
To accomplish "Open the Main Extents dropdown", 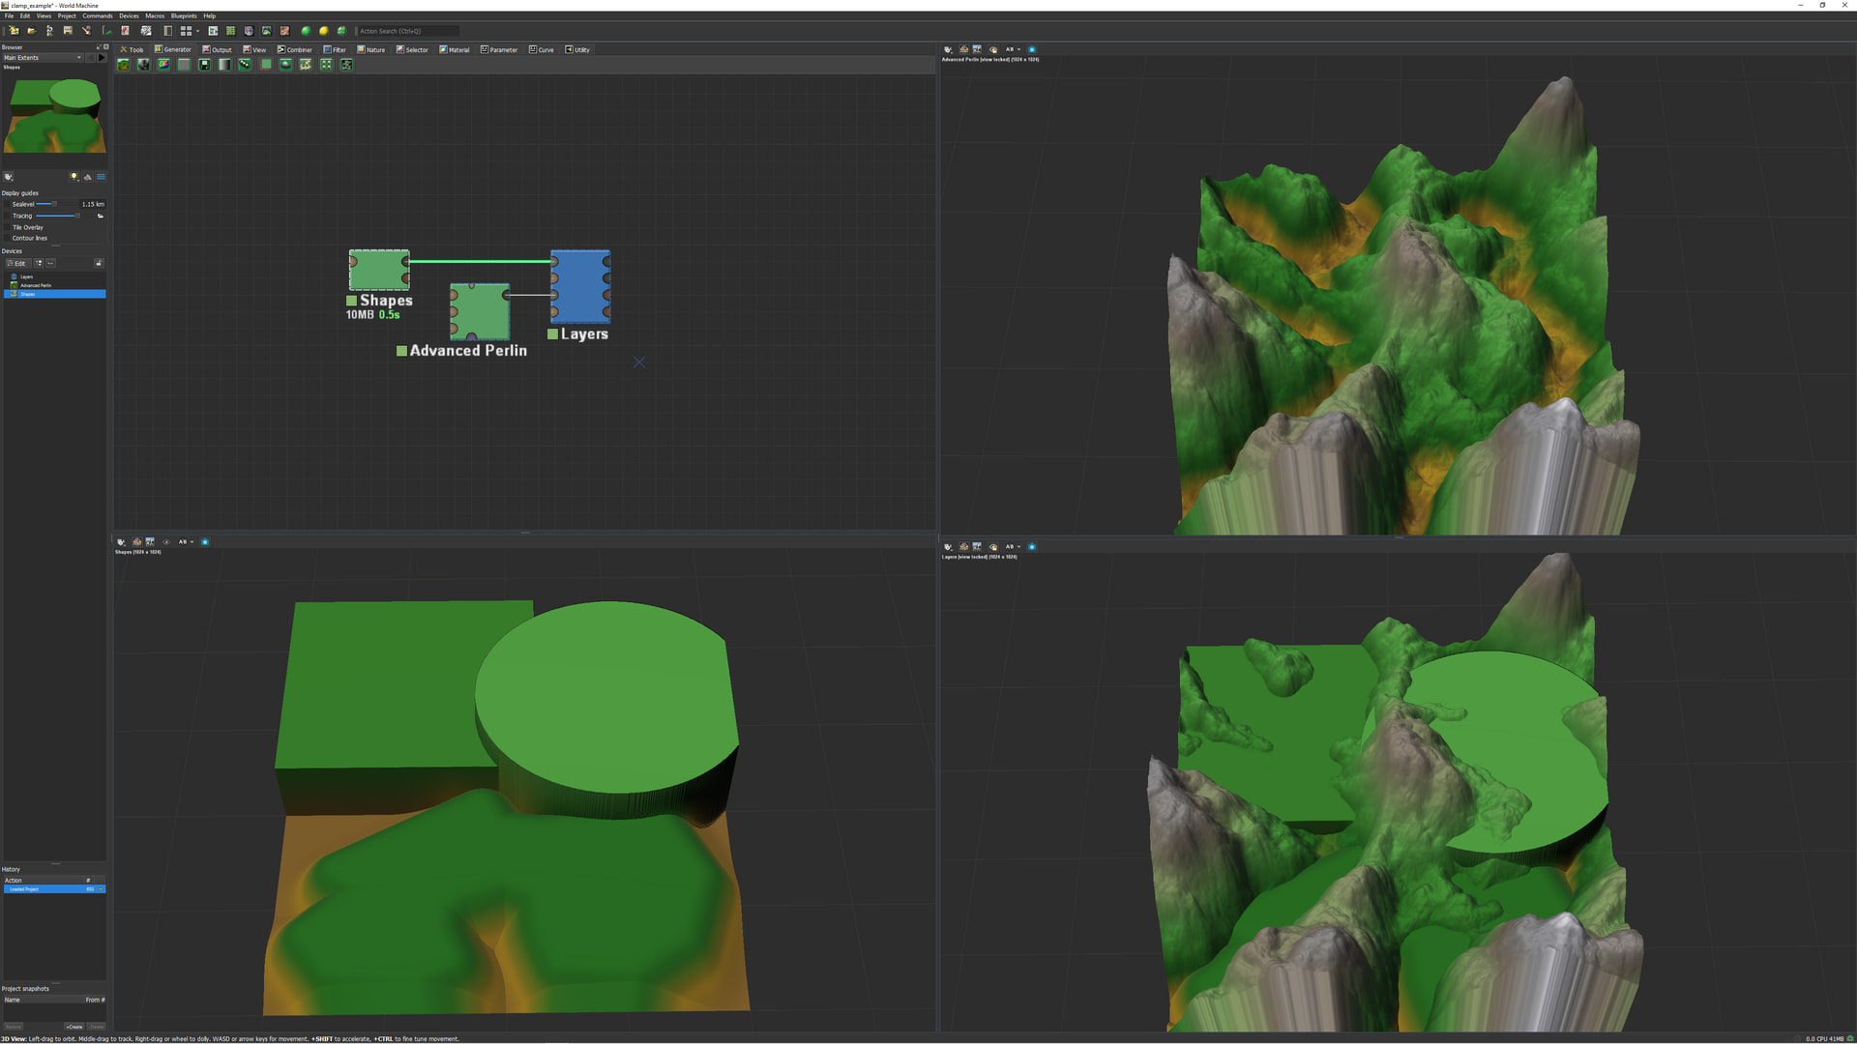I will pos(43,58).
